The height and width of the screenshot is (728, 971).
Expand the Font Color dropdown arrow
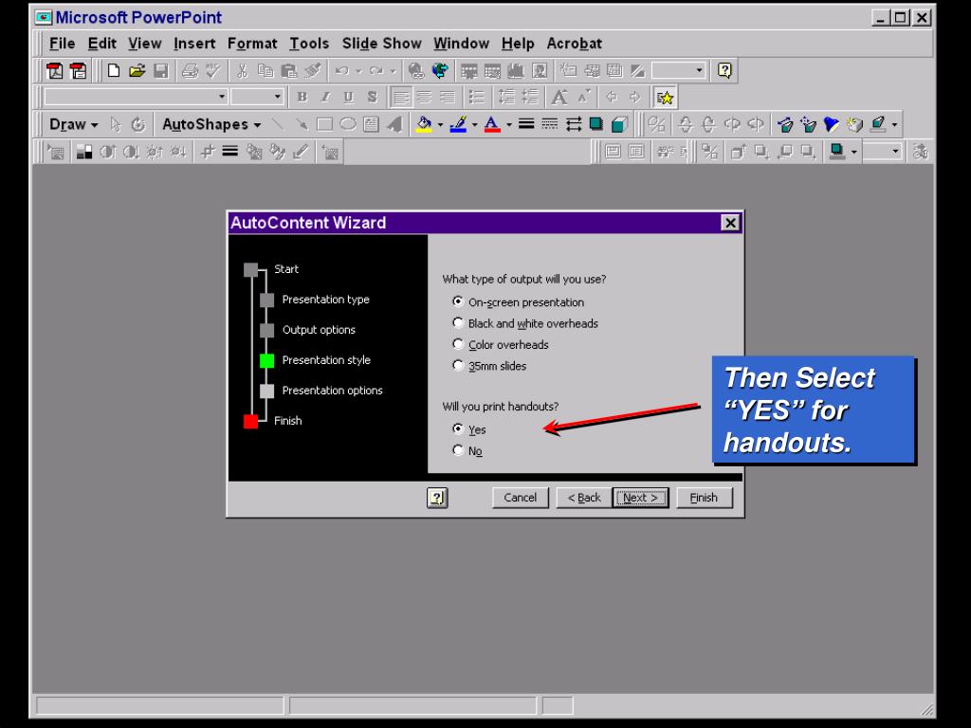[x=508, y=124]
